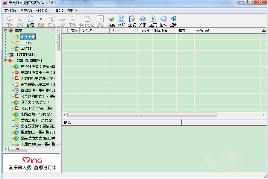Image resolution: width=268 pixels, height=179 pixels.
Task: Click the 新建 (New Task) toolbar icon
Action: coord(30,20)
